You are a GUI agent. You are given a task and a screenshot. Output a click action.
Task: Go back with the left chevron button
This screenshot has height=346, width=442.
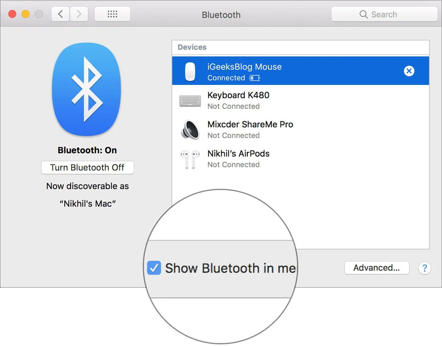(60, 14)
